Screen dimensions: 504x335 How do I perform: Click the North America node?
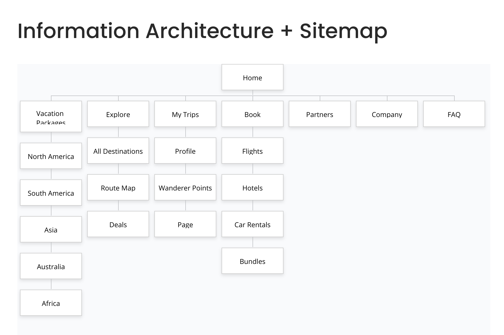tap(51, 156)
